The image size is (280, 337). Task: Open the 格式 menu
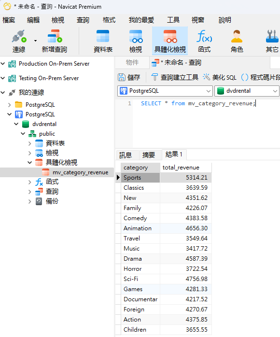(109, 20)
